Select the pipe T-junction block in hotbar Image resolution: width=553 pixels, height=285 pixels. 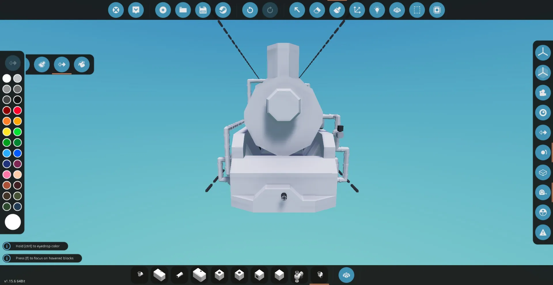coord(299,276)
